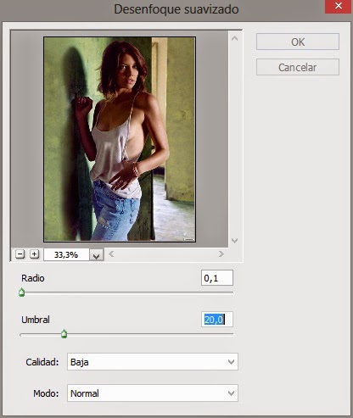Click the Modo: label

pos(46,393)
